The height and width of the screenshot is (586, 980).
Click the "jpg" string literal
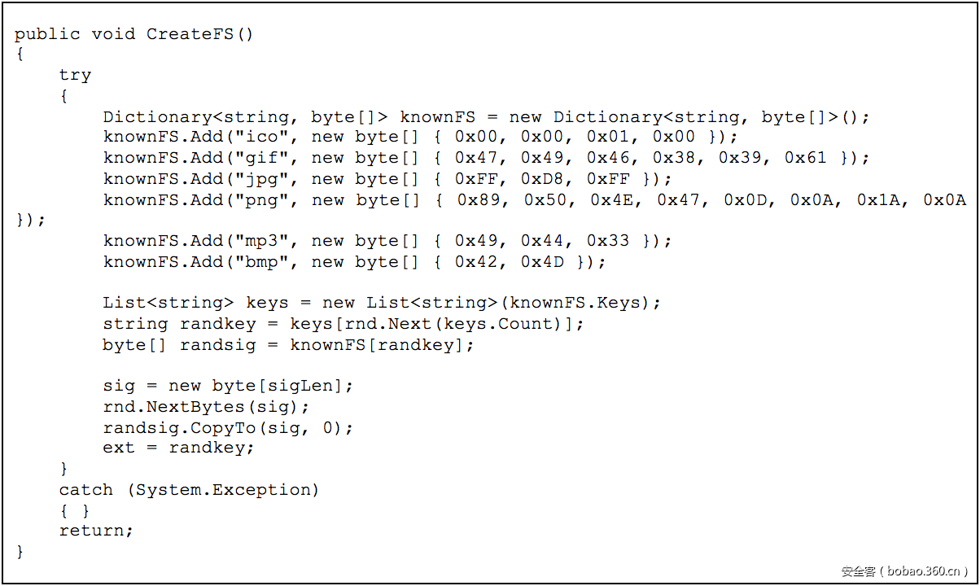pos(256,179)
